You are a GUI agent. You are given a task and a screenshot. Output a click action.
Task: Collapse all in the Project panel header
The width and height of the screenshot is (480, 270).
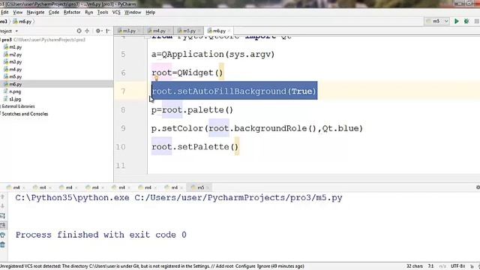point(87,31)
